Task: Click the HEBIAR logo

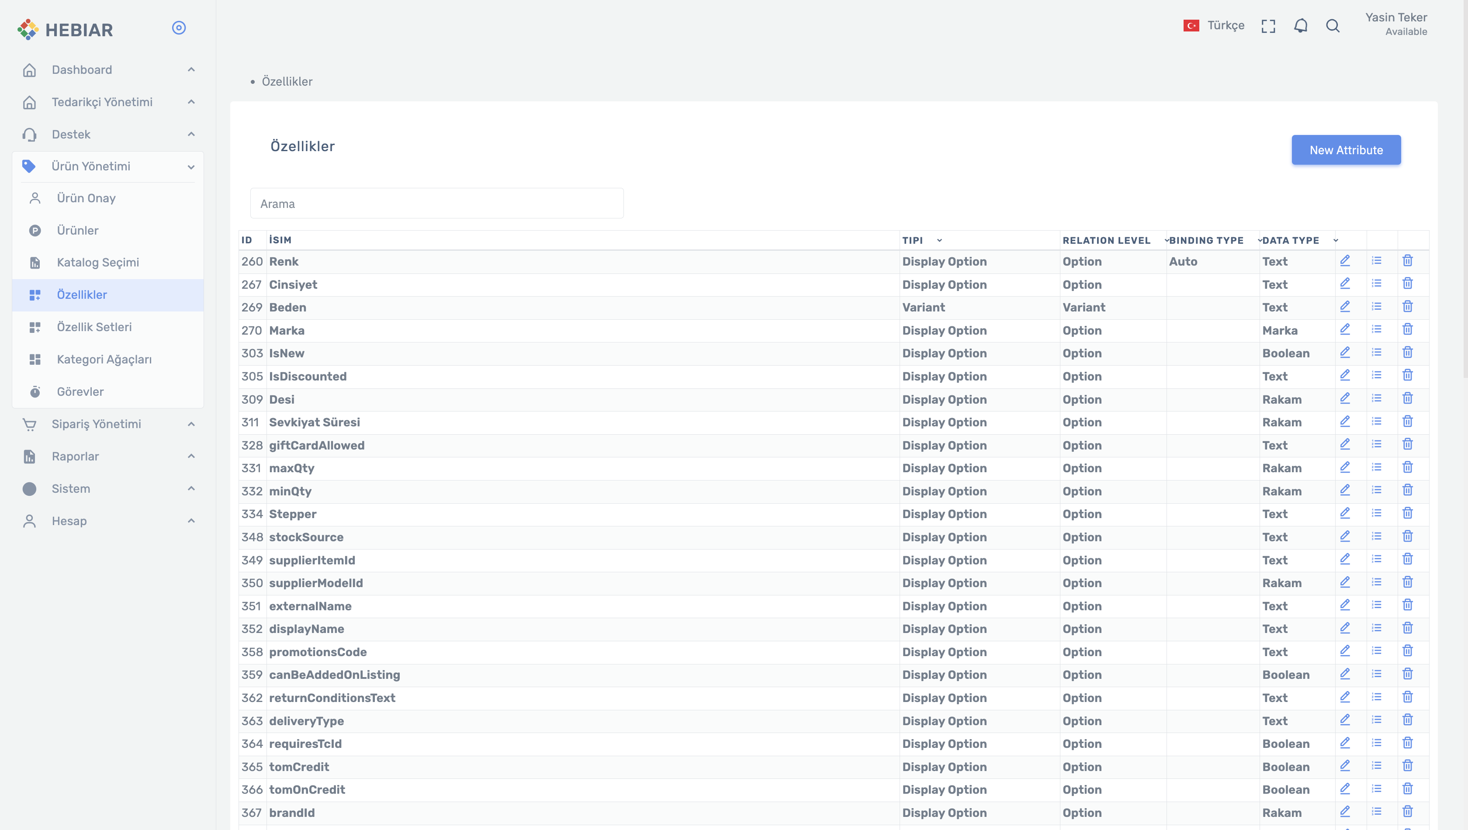Action: point(65,29)
